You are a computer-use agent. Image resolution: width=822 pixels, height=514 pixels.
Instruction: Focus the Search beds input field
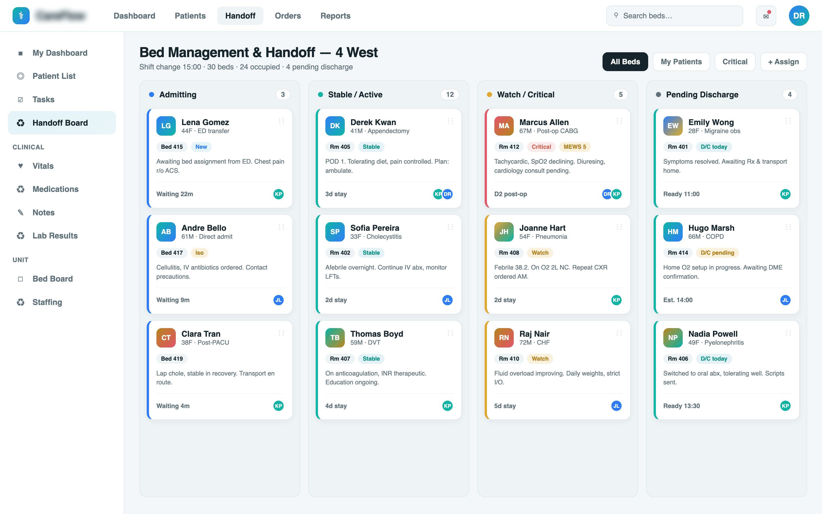[674, 16]
